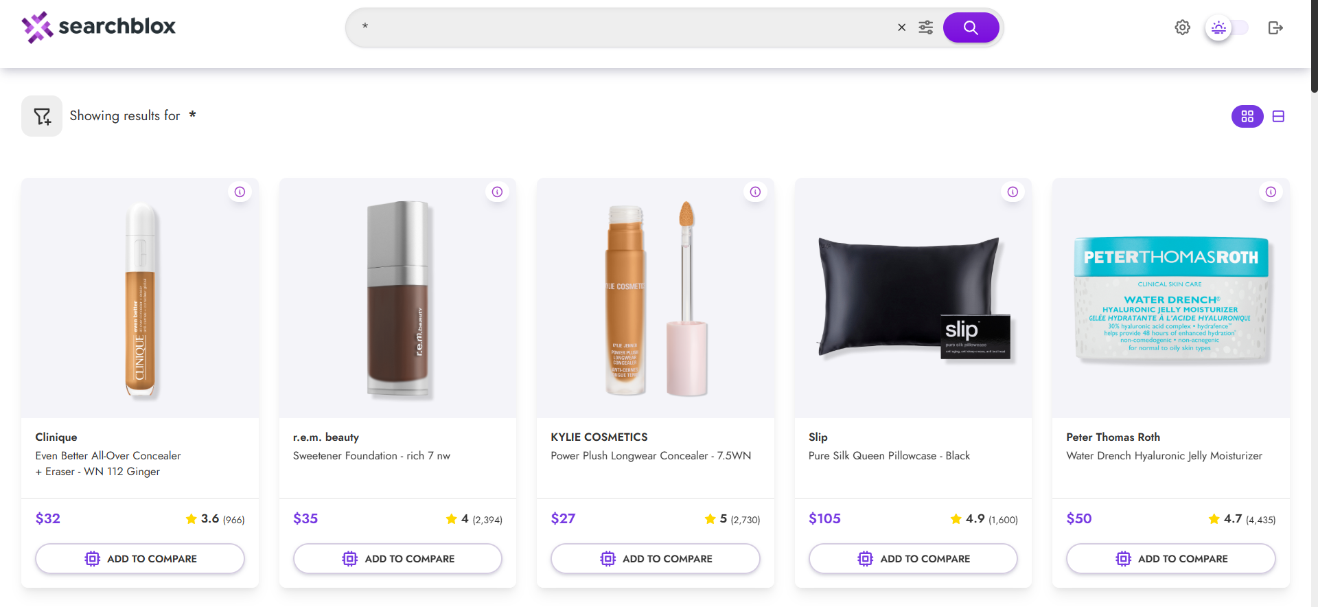The image size is (1318, 607).
Task: Open info icon on r.e.m. beauty card
Action: point(497,192)
